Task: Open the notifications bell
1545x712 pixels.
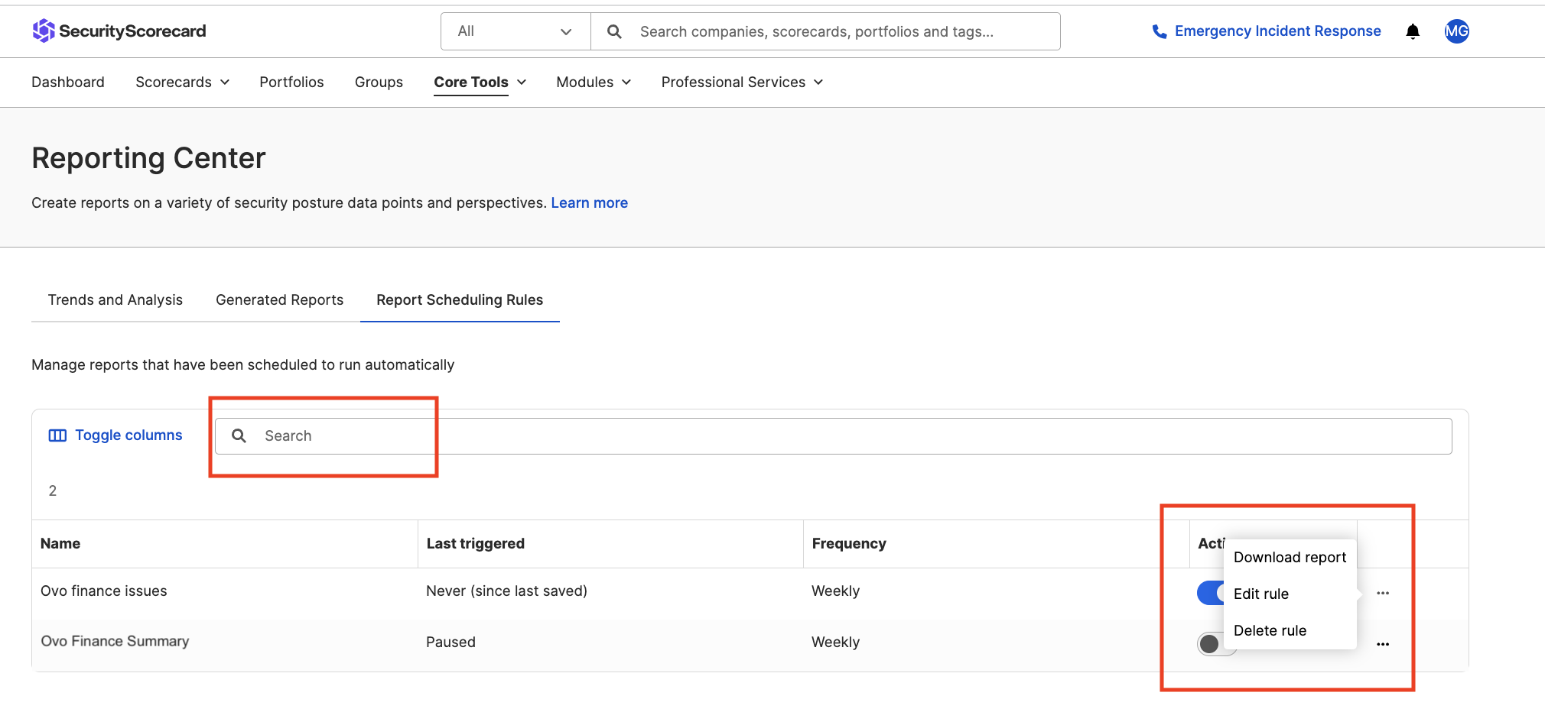Action: [1412, 31]
